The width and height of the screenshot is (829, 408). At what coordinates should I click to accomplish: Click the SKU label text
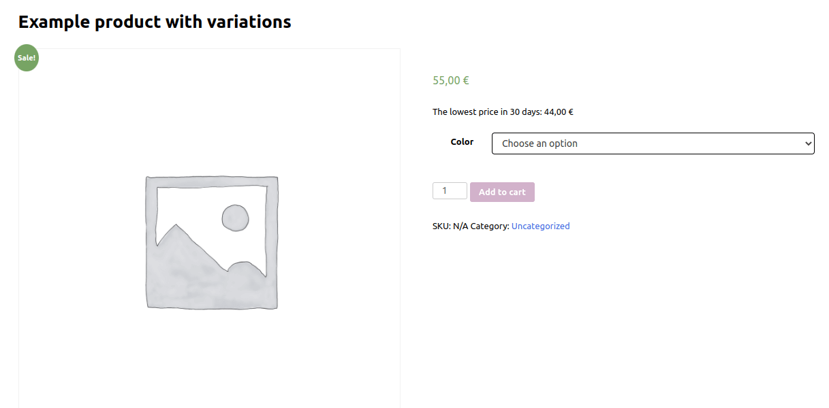441,226
